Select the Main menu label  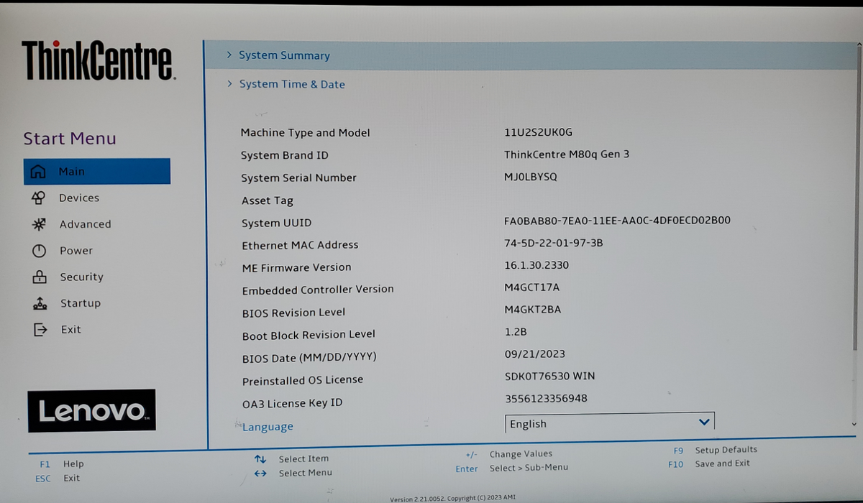click(71, 172)
